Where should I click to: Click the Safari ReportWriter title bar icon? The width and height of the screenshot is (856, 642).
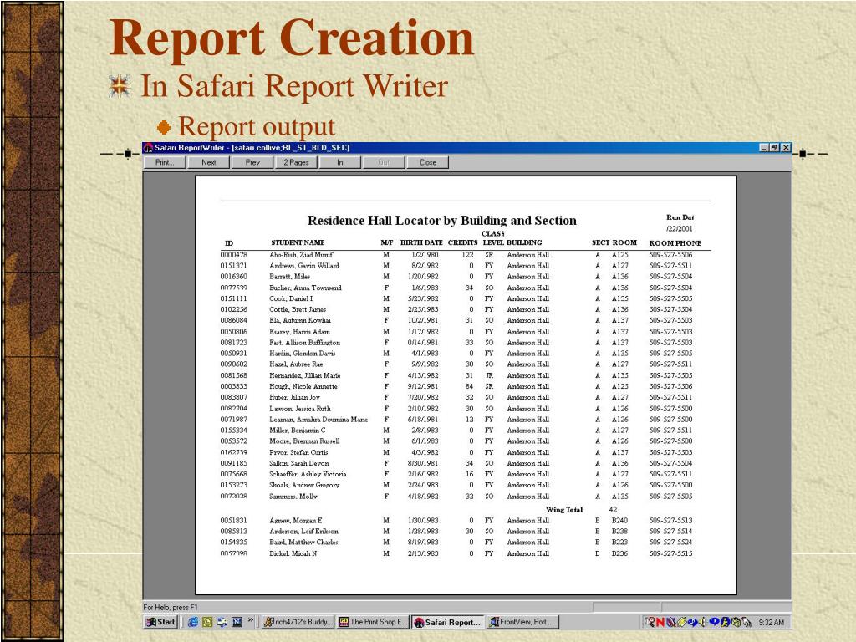(x=148, y=148)
